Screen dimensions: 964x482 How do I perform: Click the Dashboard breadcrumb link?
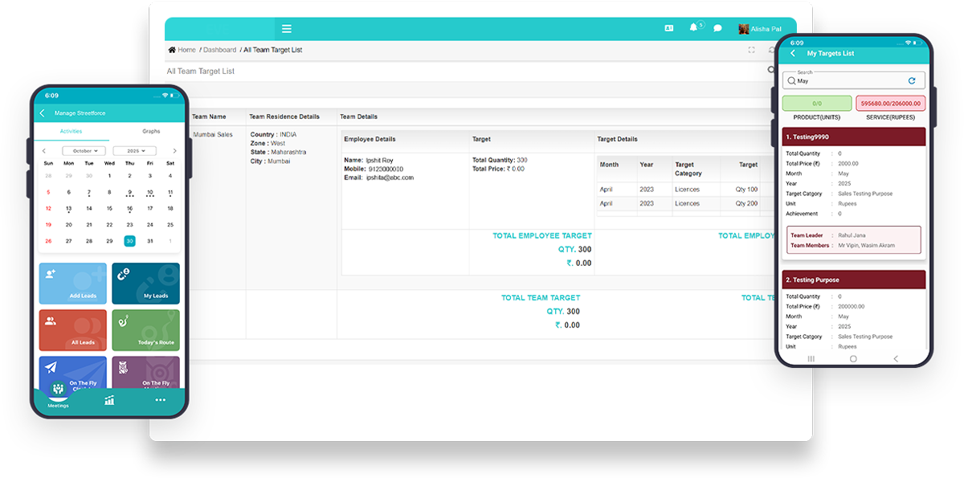coord(219,50)
